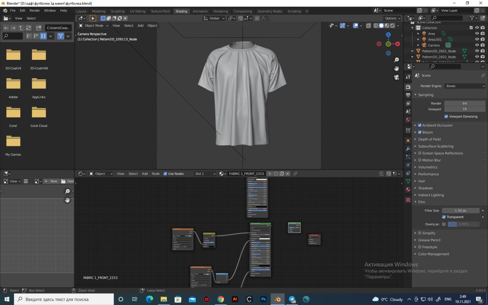Open the Render menu
Viewport: 488px width, 305px height.
(35, 10)
